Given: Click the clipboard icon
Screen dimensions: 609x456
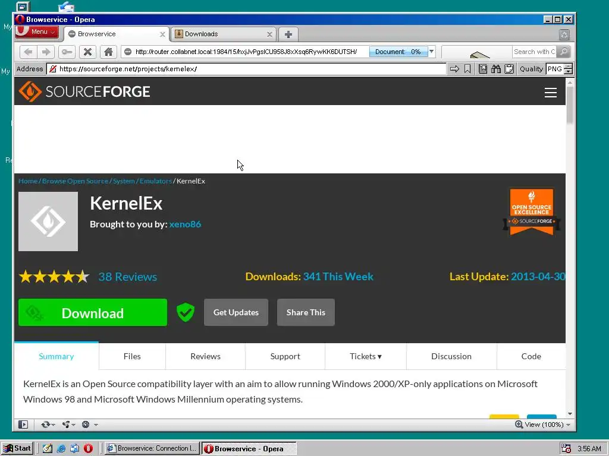Looking at the screenshot, I should [x=509, y=69].
